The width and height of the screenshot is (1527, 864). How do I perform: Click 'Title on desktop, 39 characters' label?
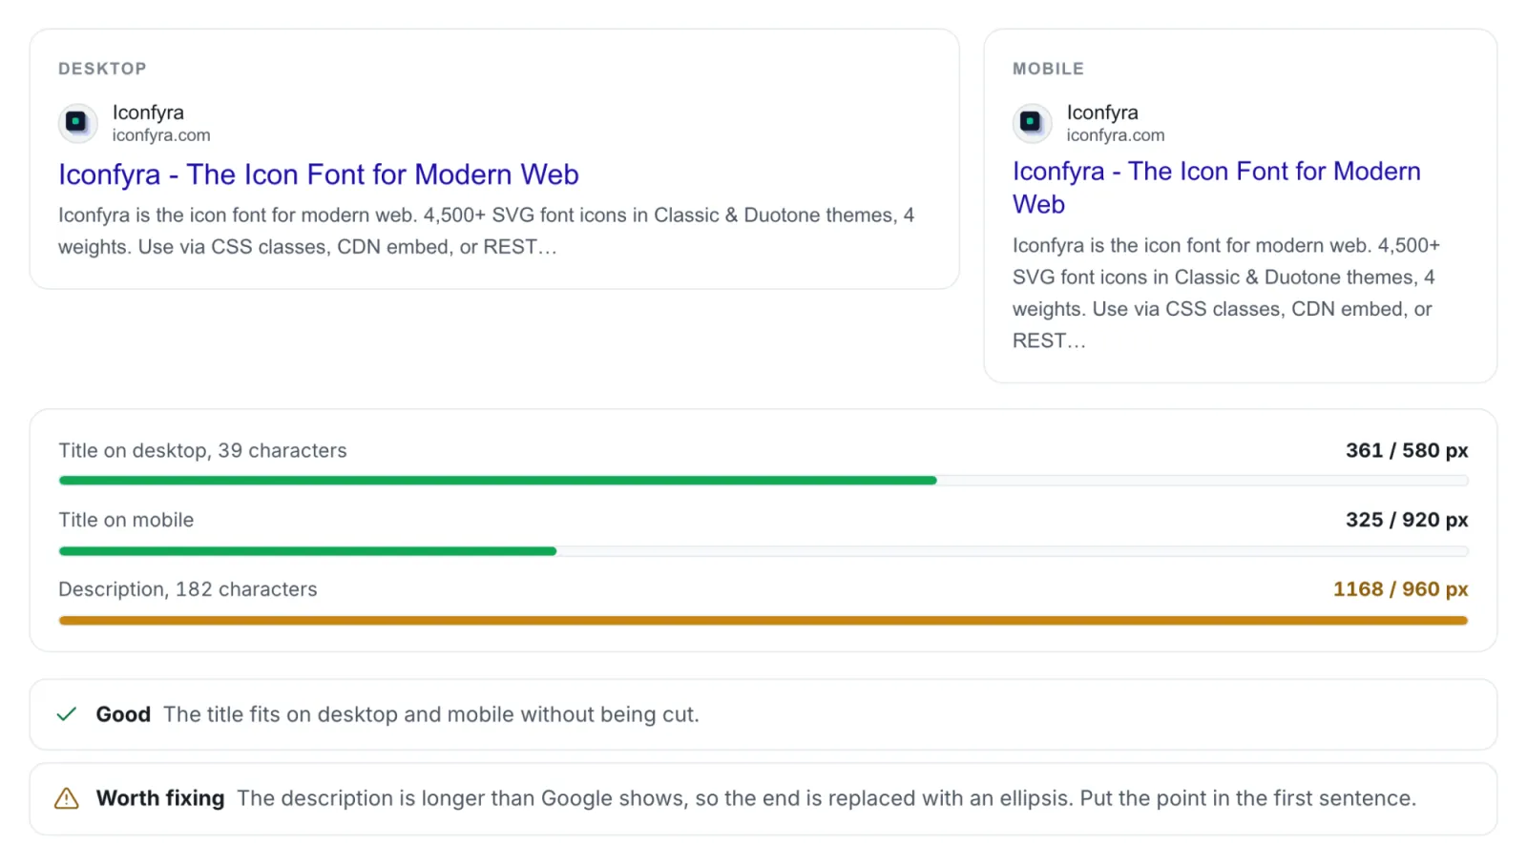(x=202, y=450)
